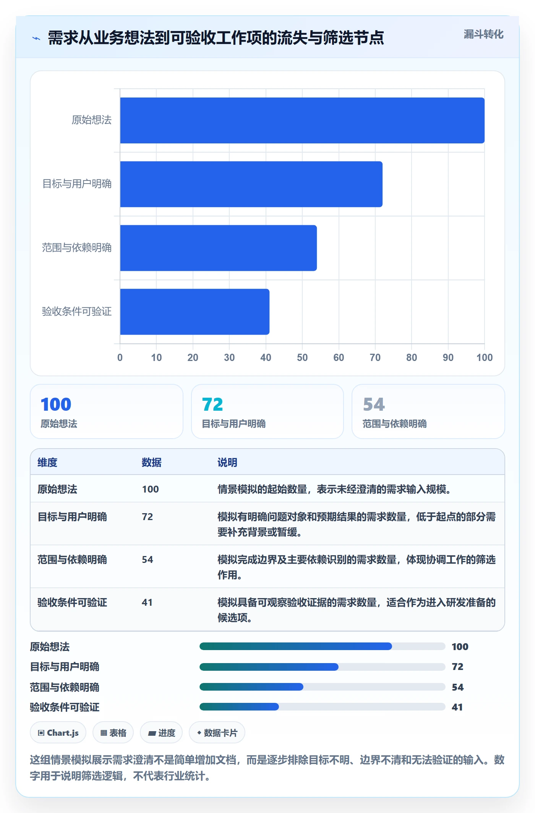The width and height of the screenshot is (535, 813).
Task: Click the 范围与依赖明确 progress bar
Action: (322, 687)
